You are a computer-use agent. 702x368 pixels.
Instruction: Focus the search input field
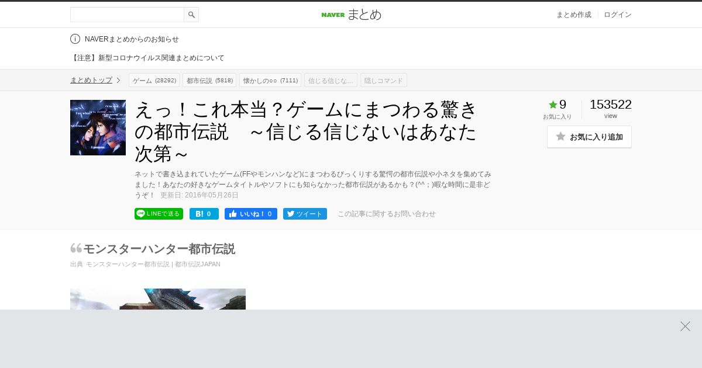pyautogui.click(x=127, y=15)
